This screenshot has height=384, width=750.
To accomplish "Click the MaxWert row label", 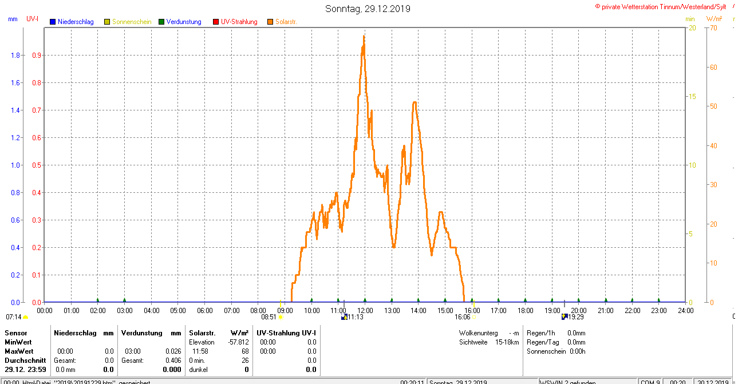I will tap(20, 351).
